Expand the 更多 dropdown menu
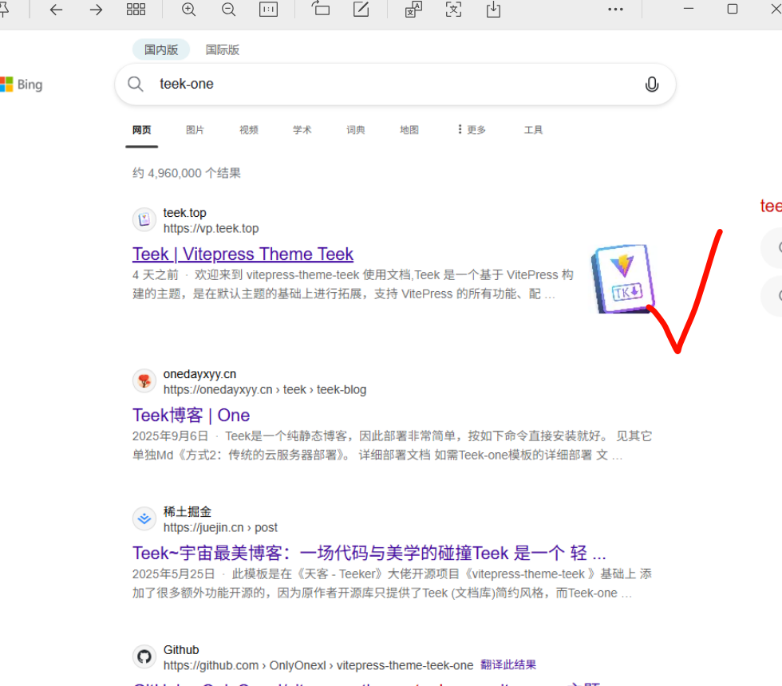This screenshot has height=686, width=782. pos(472,130)
